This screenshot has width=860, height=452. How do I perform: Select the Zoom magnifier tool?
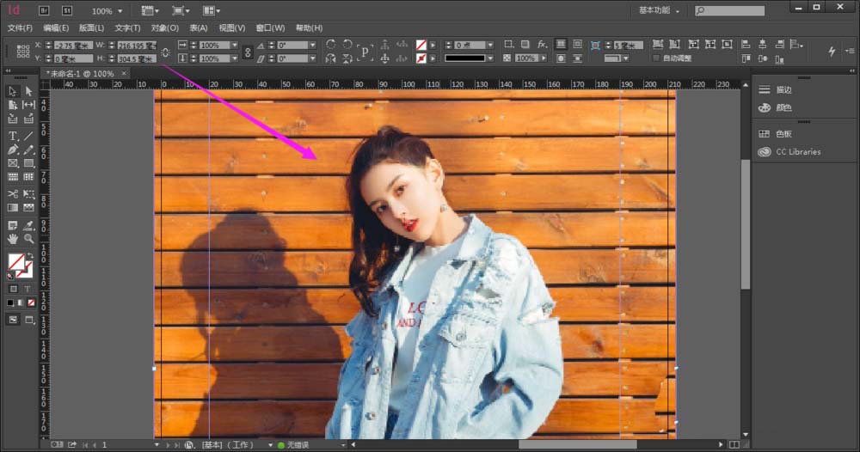coord(28,238)
